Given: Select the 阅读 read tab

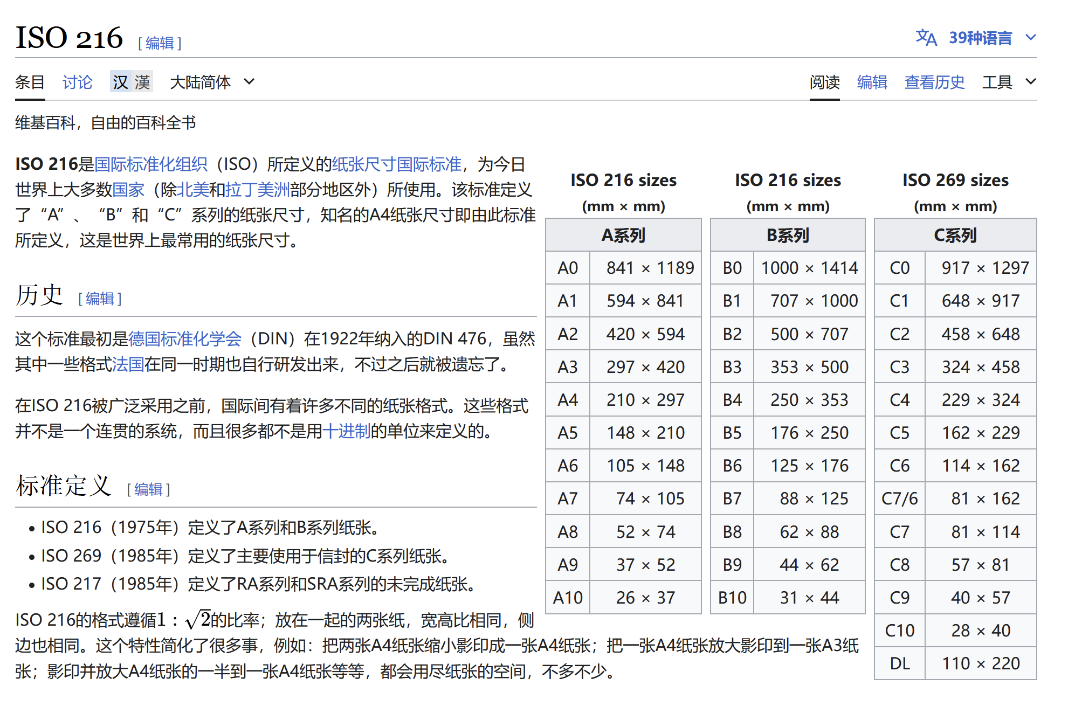Looking at the screenshot, I should [x=824, y=82].
